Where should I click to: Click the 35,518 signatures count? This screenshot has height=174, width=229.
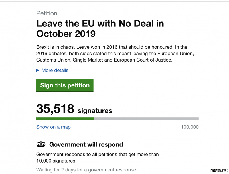55,109
